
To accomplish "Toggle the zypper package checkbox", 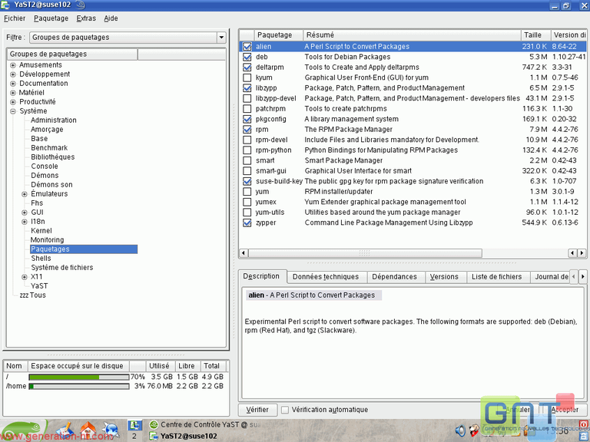I will coord(247,223).
